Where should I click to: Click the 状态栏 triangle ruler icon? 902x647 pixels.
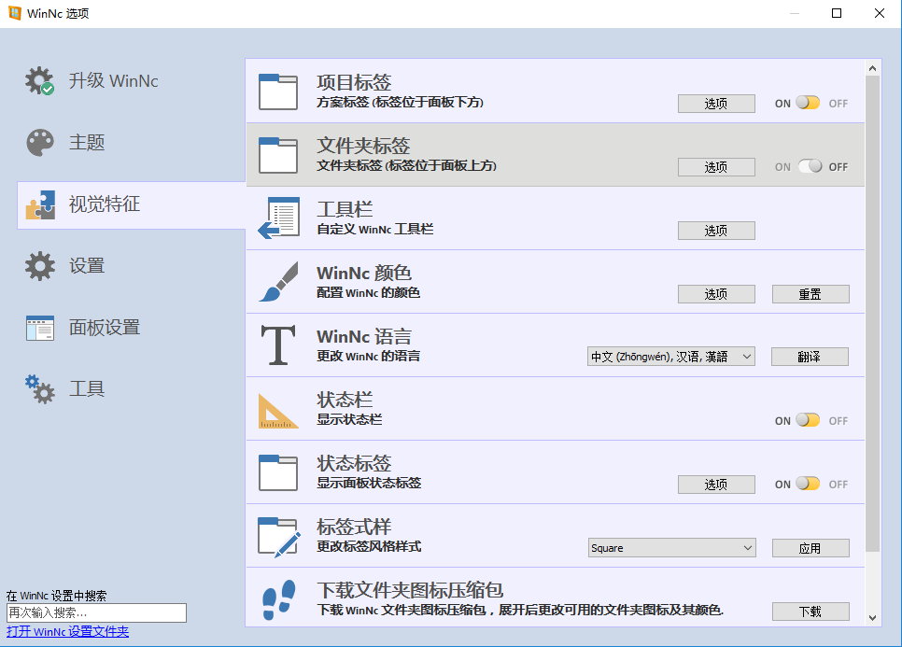tap(278, 411)
